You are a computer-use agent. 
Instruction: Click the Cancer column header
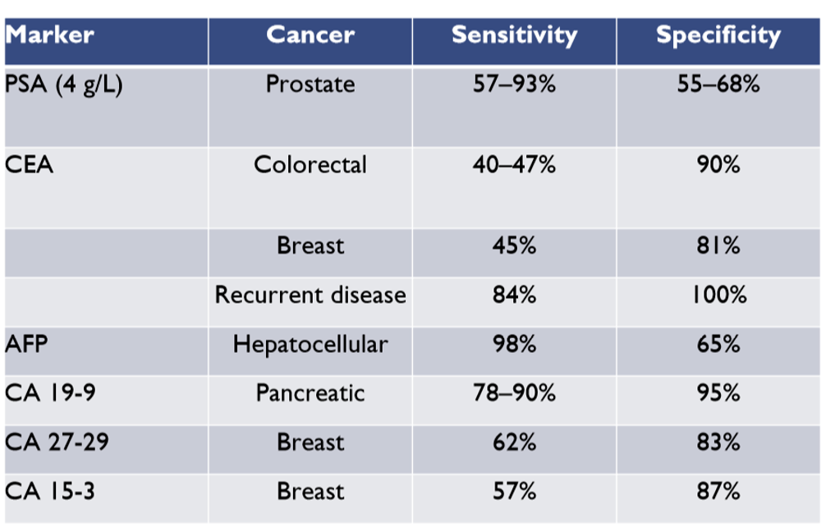point(310,35)
